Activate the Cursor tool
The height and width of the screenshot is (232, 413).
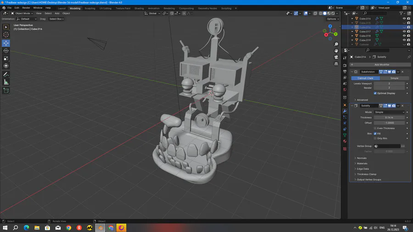(6, 35)
